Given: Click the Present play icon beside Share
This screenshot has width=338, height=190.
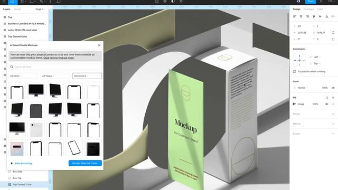Looking at the screenshot, I should point(321,2).
